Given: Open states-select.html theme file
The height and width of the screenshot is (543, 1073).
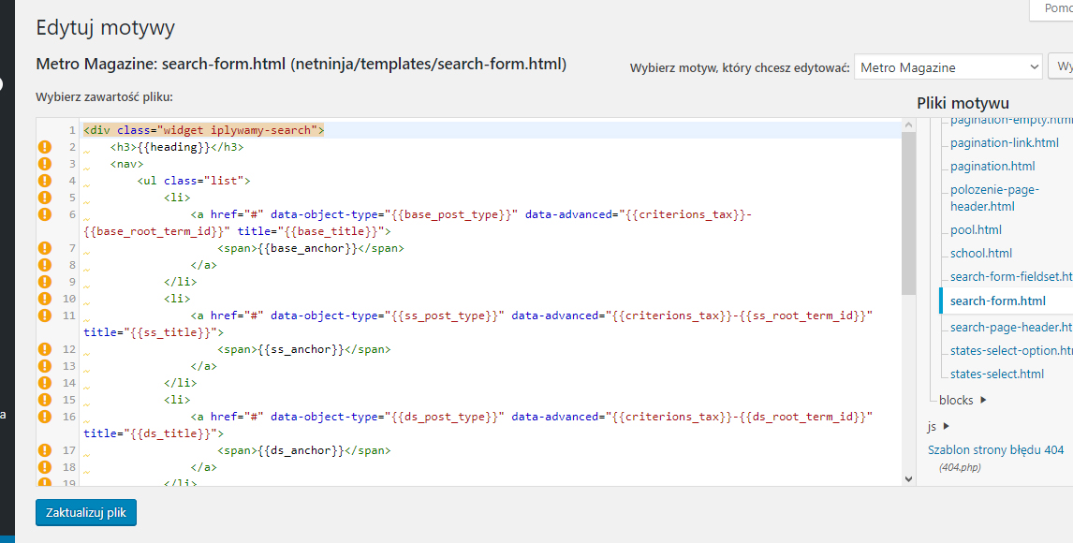Looking at the screenshot, I should pyautogui.click(x=997, y=374).
